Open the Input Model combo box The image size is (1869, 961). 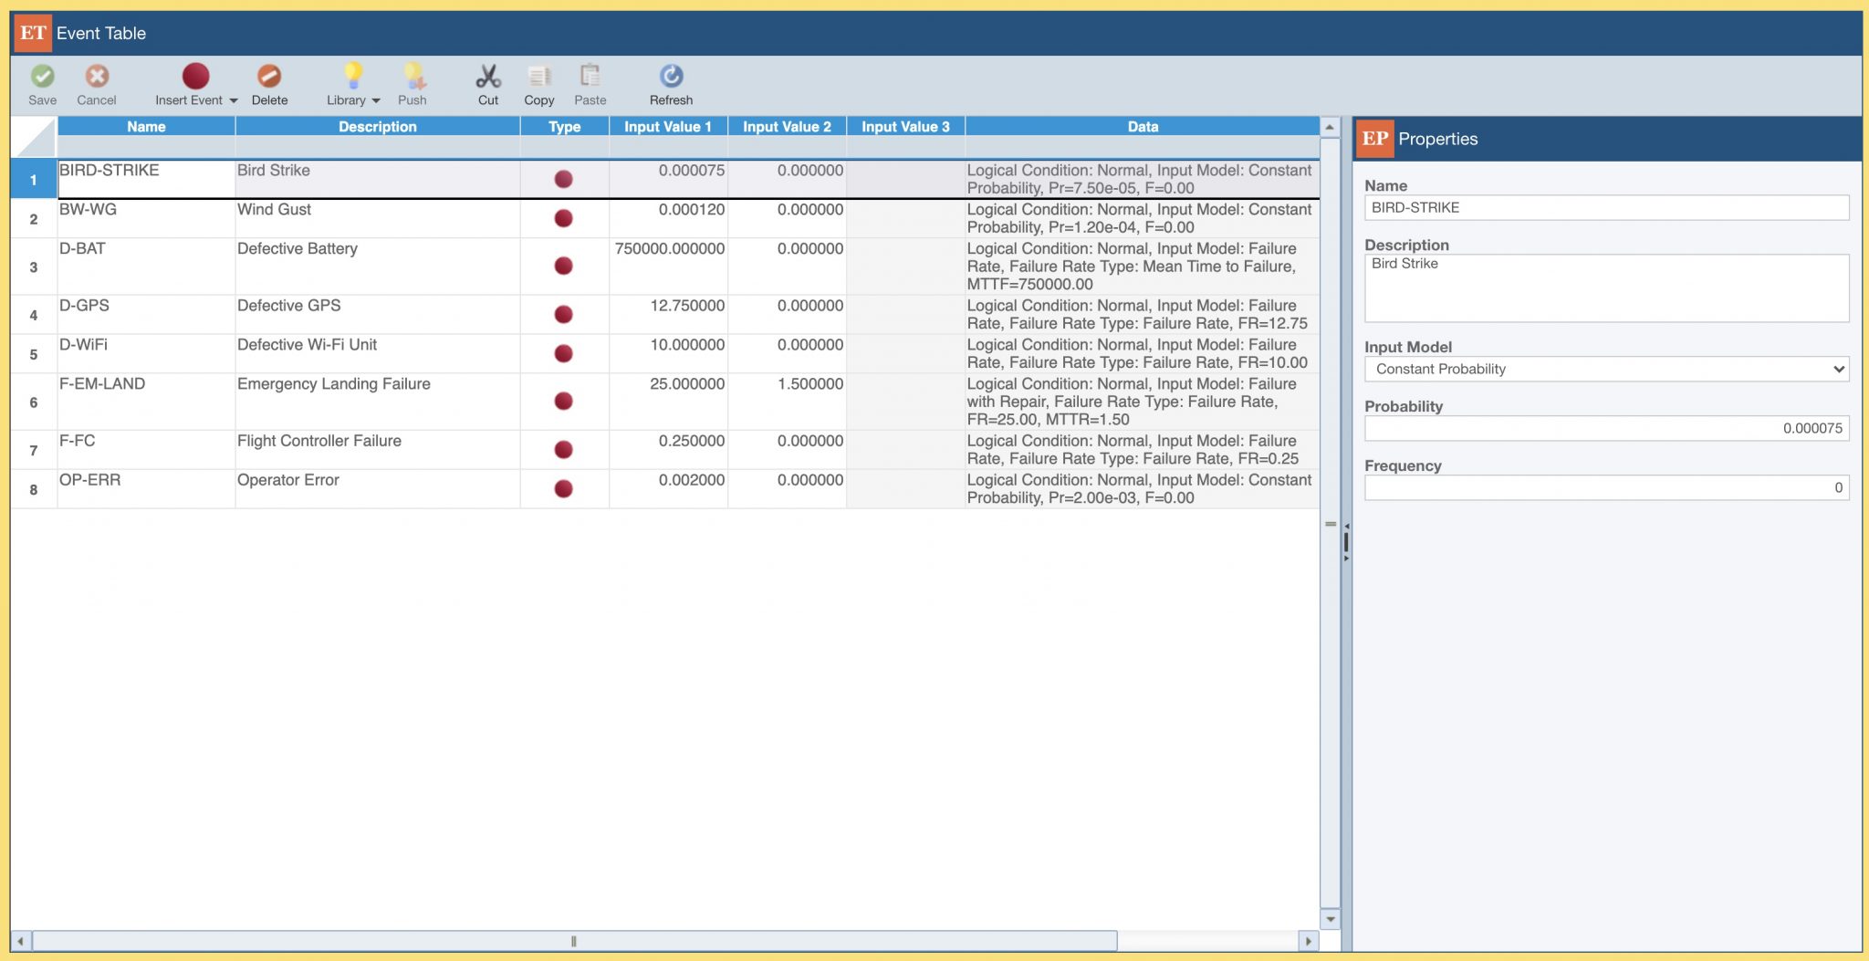[1605, 369]
